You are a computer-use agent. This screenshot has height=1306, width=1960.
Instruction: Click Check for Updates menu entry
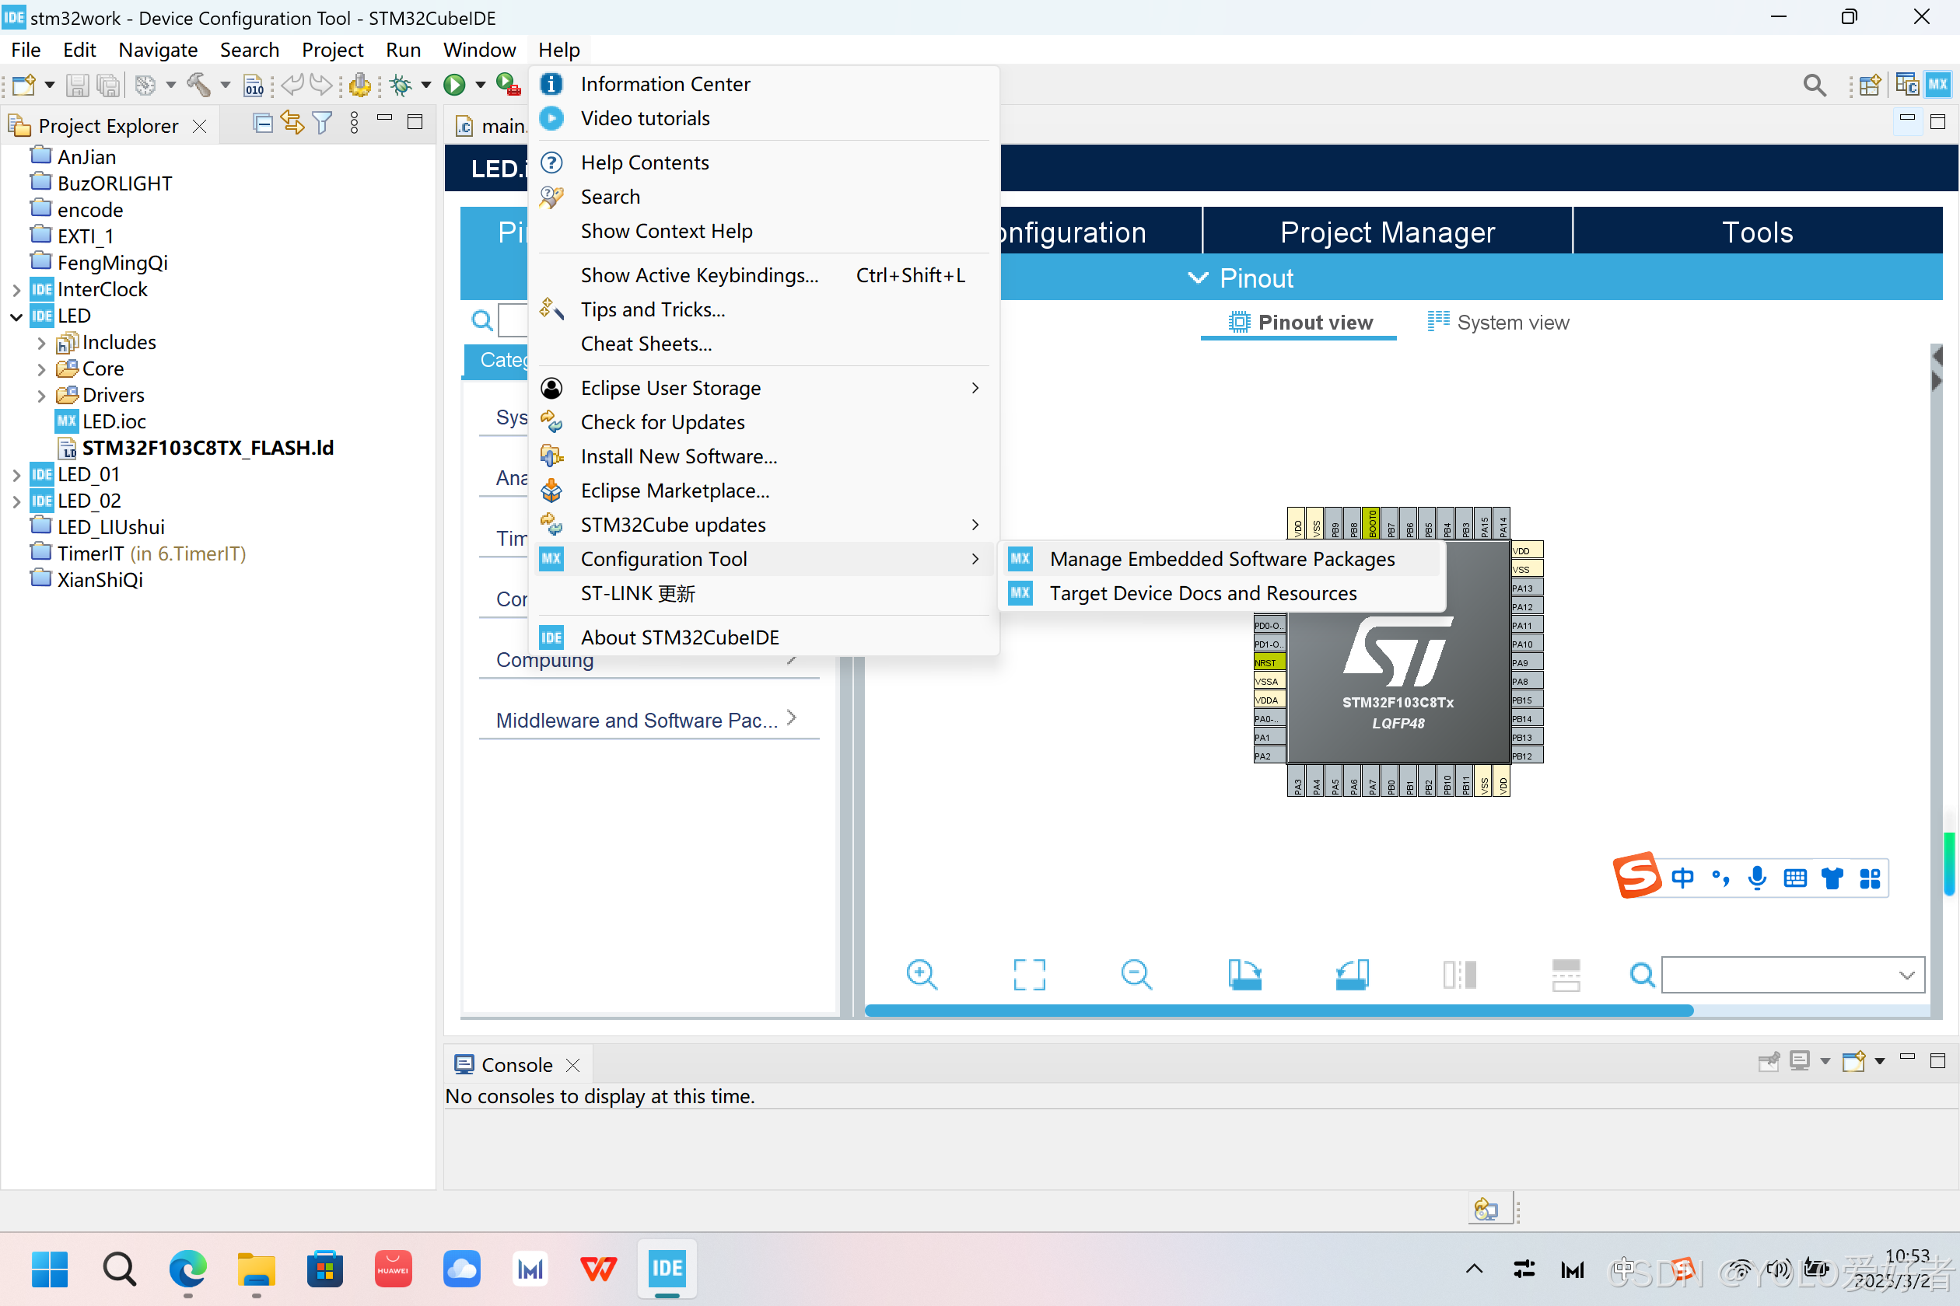point(663,422)
